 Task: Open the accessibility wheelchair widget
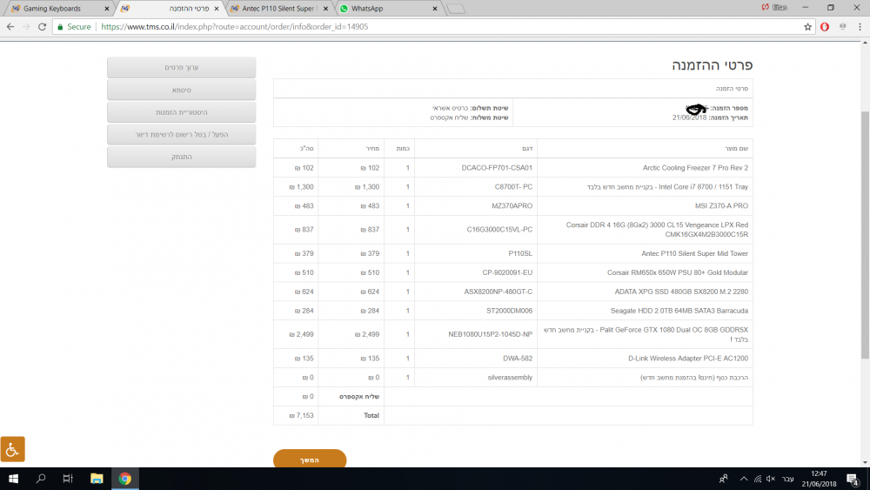[12, 449]
